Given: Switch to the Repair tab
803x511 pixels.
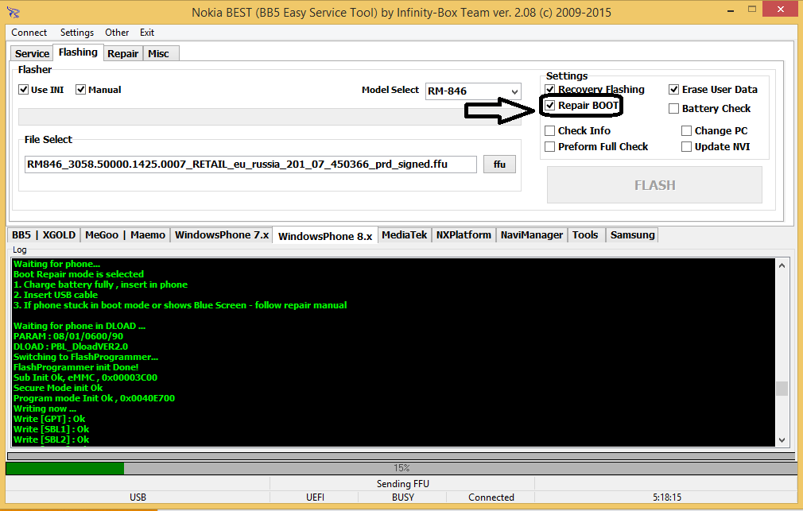Looking at the screenshot, I should [x=123, y=53].
